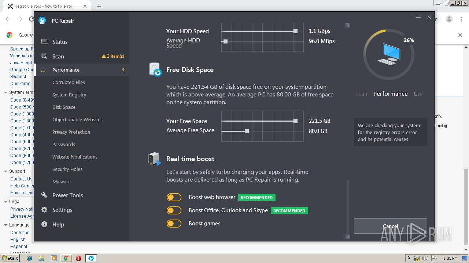The width and height of the screenshot is (469, 263).
Task: Show hidden system tray icons
Action: tap(409, 258)
